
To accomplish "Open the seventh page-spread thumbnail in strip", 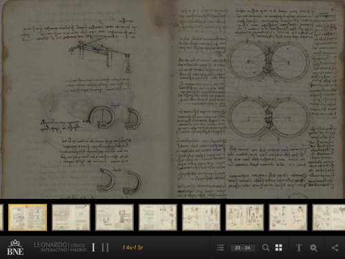I will 288,217.
